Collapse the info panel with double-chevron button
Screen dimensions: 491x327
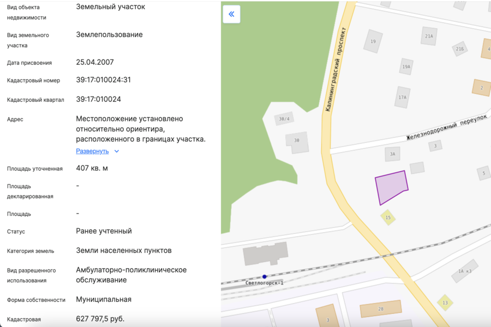coord(231,14)
